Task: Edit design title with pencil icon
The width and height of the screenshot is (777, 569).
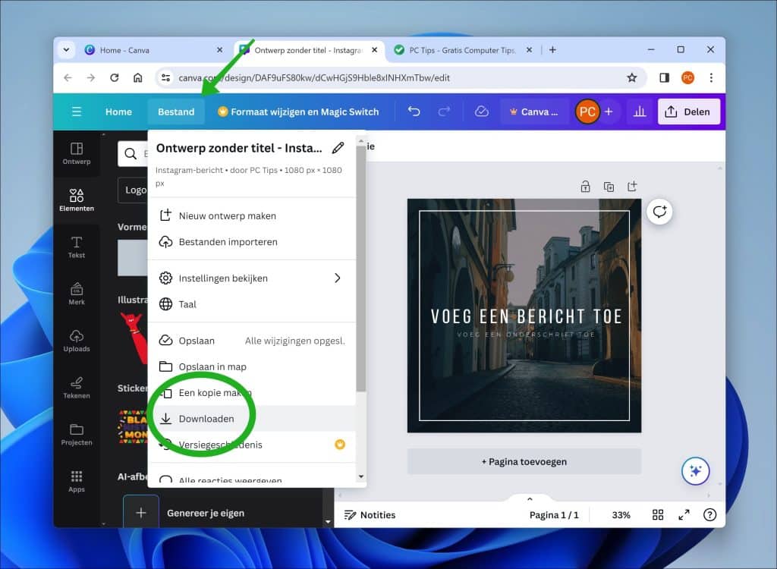Action: 338,148
